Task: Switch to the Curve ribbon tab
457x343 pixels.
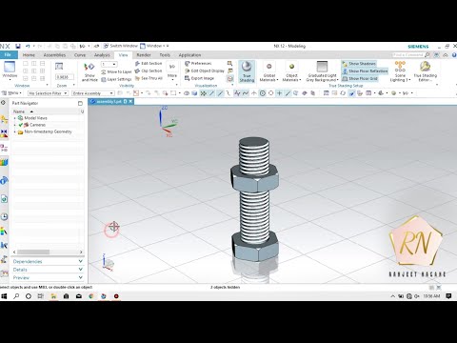Action: coord(80,55)
